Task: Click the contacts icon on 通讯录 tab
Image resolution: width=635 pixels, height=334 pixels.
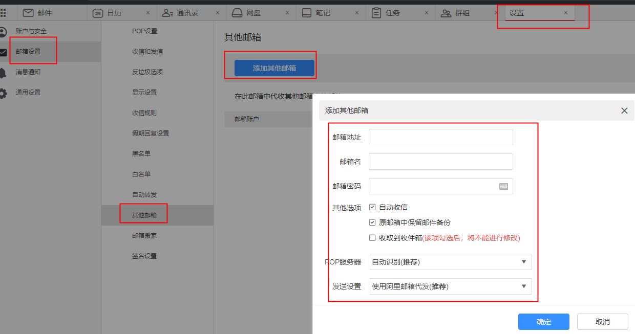Action: click(167, 13)
